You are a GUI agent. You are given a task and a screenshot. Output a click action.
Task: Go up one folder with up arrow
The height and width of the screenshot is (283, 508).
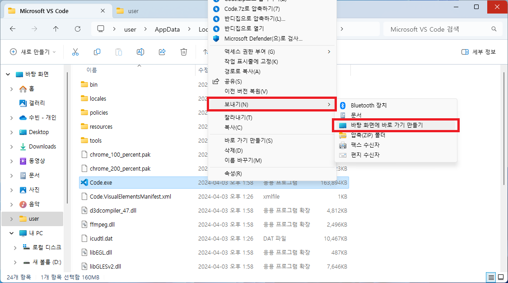[56, 29]
